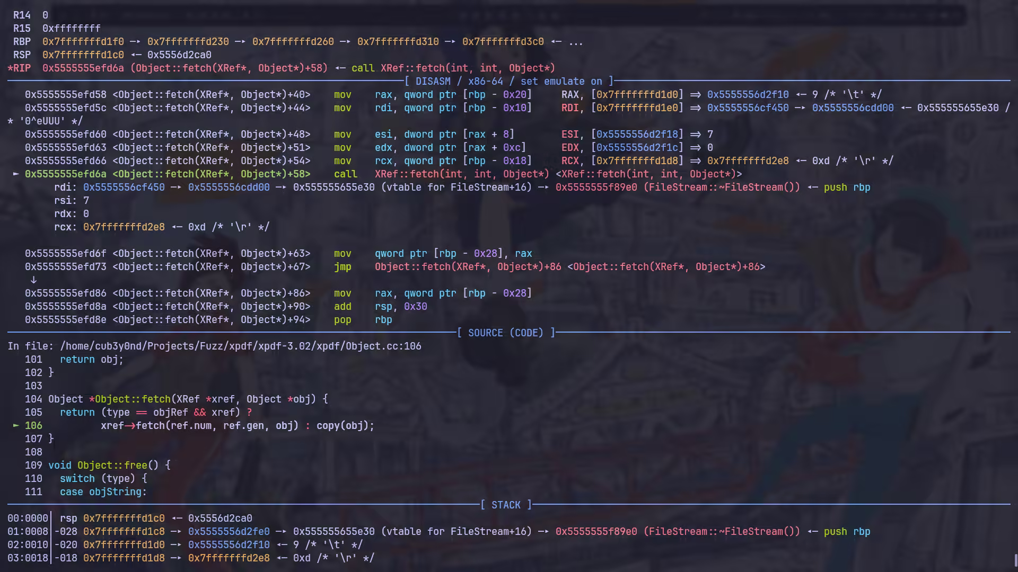Click the stack entry 01:0008 address
Viewport: 1018px width, 572px height.
coord(124,532)
